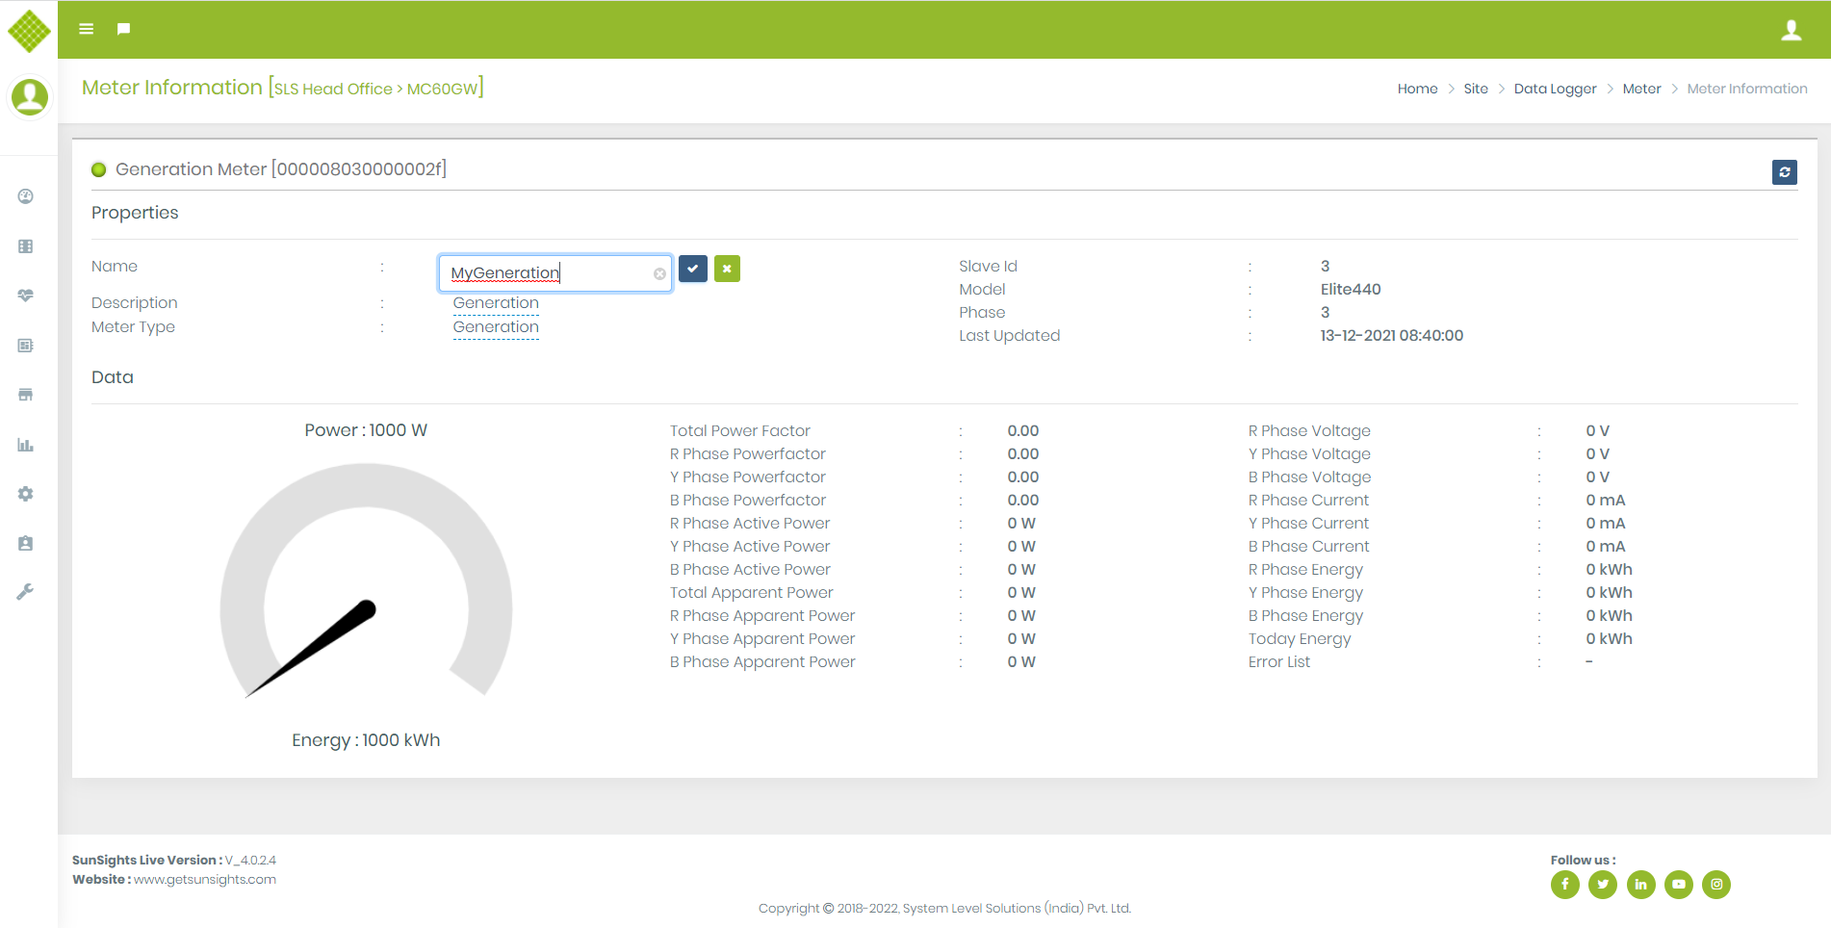Go to Home in breadcrumb
The height and width of the screenshot is (928, 1831).
coord(1417,89)
